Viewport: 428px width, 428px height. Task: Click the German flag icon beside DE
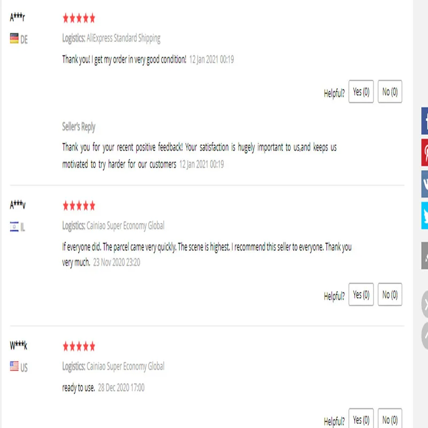point(14,39)
